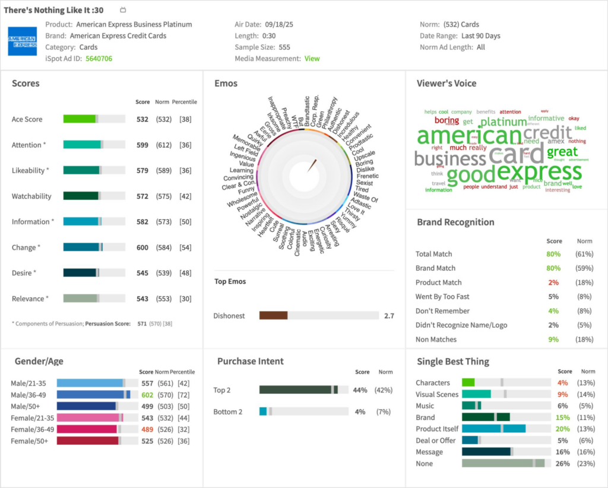
Task: Click the Product Itself bar in Single Best Thing
Action: (493, 429)
